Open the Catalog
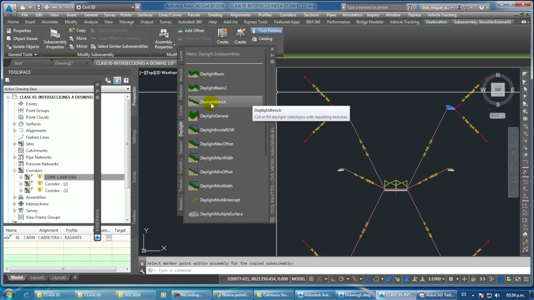Viewport: 534px width, 300px height. 262,39
